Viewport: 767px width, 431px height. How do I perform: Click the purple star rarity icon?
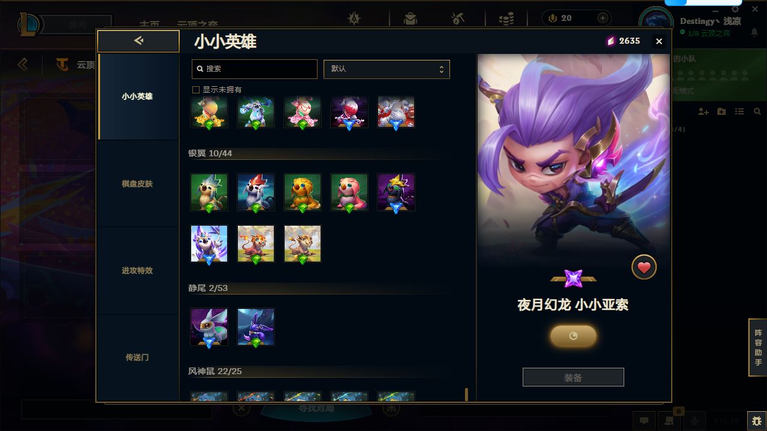[573, 278]
